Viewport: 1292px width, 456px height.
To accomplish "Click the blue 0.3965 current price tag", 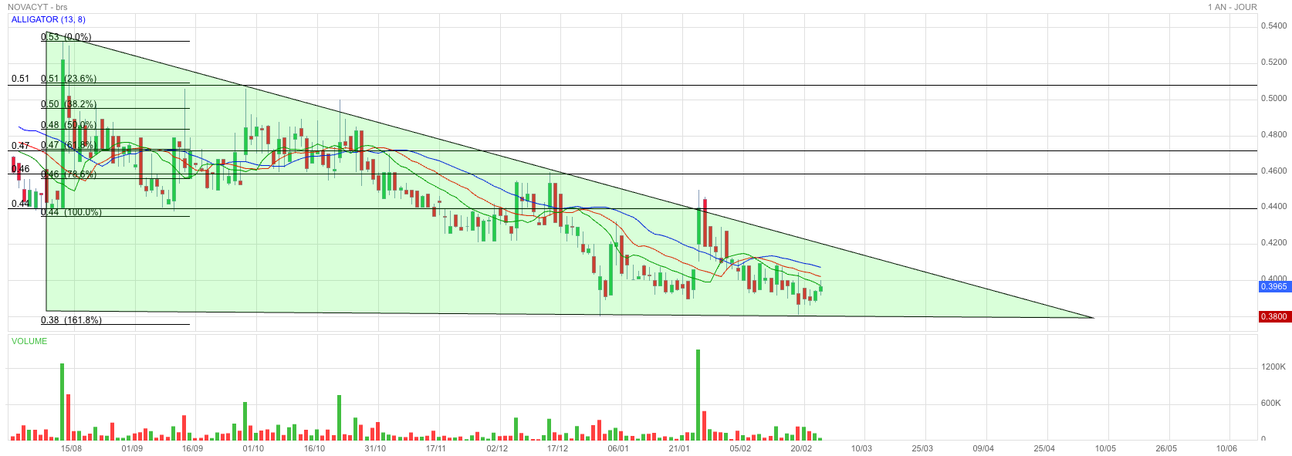I will click(1273, 286).
